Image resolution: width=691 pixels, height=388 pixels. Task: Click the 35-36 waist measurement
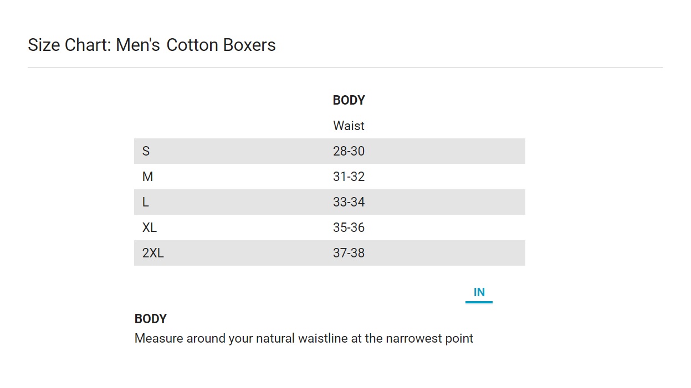click(349, 227)
